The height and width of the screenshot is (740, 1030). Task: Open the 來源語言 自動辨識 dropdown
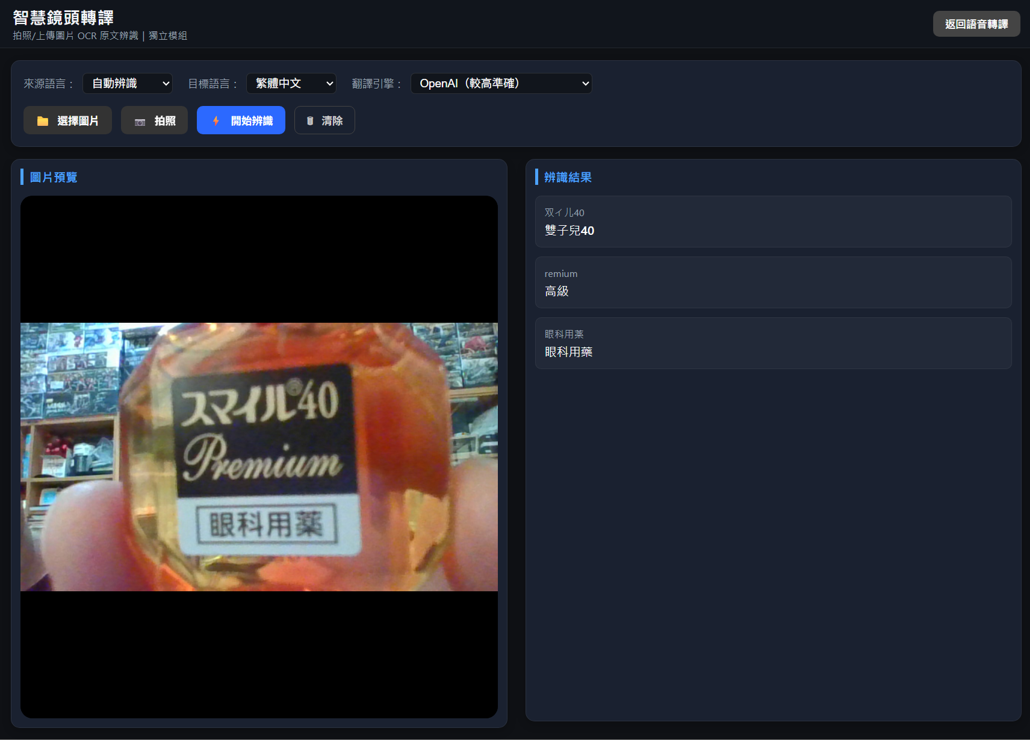click(x=128, y=84)
